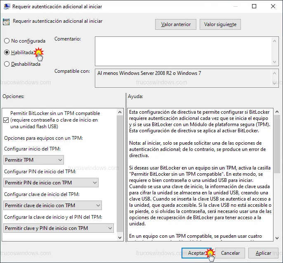Apply changes with 'Aplicar' button
Image resolution: width=283 pixels, height=263 pixels.
(263, 253)
